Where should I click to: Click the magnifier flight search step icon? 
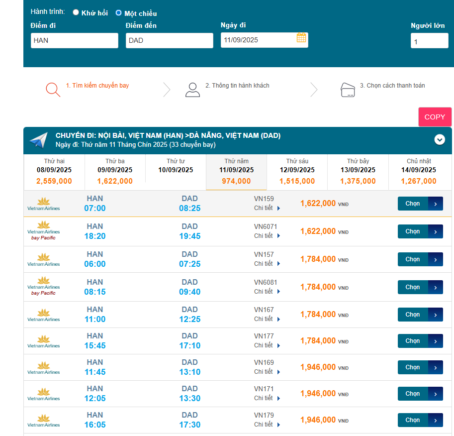pos(53,89)
